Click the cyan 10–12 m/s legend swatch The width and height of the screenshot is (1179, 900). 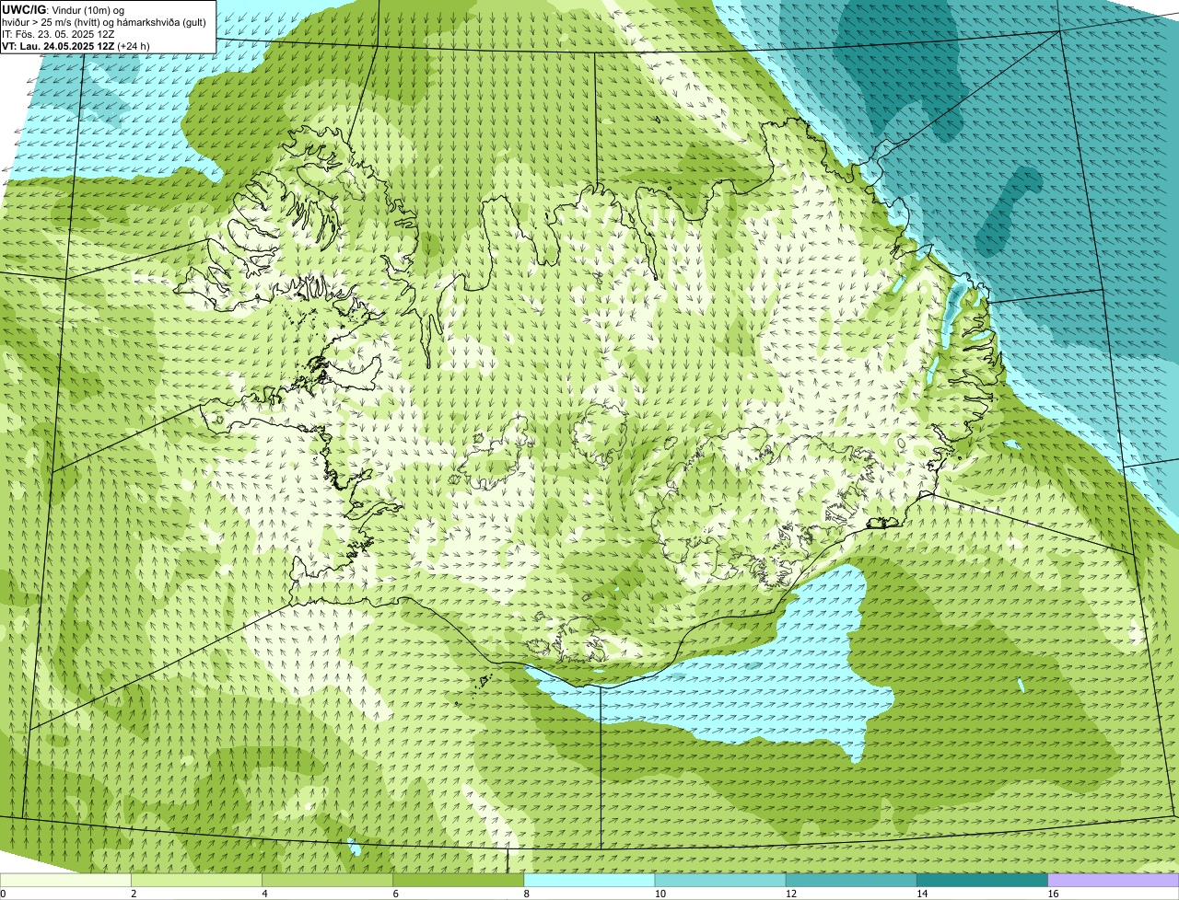coord(720,881)
